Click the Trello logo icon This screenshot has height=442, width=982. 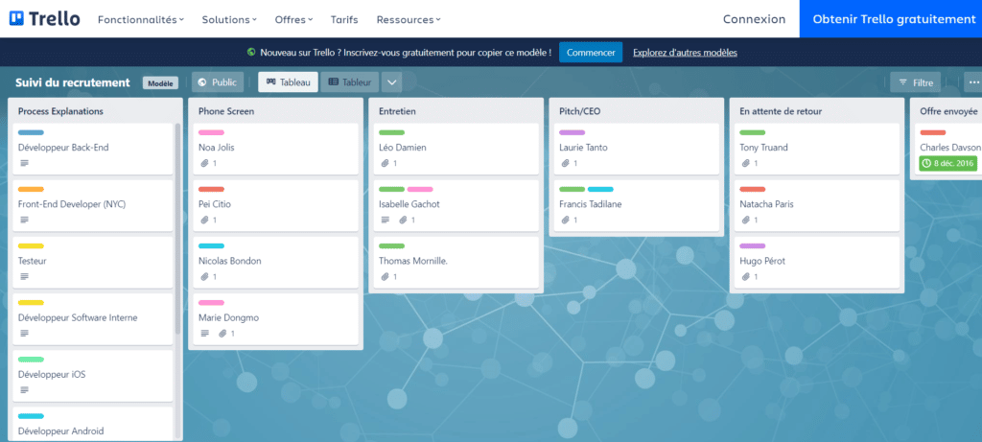tap(16, 19)
